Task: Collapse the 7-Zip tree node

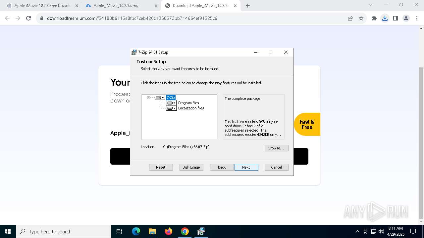Action: 148,98
